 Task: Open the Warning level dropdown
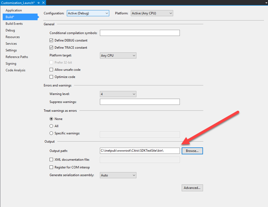(118, 94)
